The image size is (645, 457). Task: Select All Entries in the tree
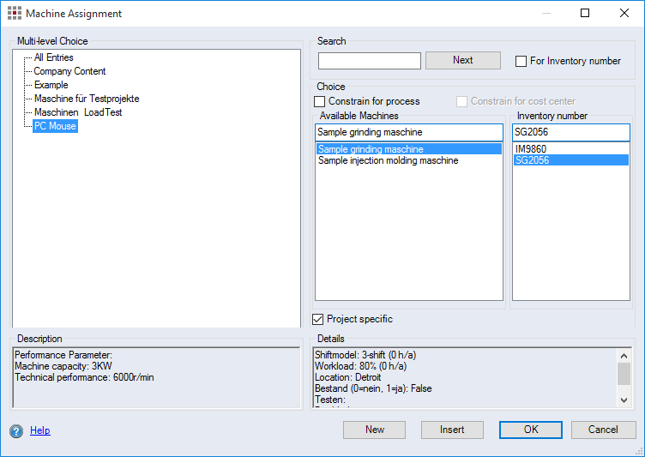pyautogui.click(x=53, y=57)
